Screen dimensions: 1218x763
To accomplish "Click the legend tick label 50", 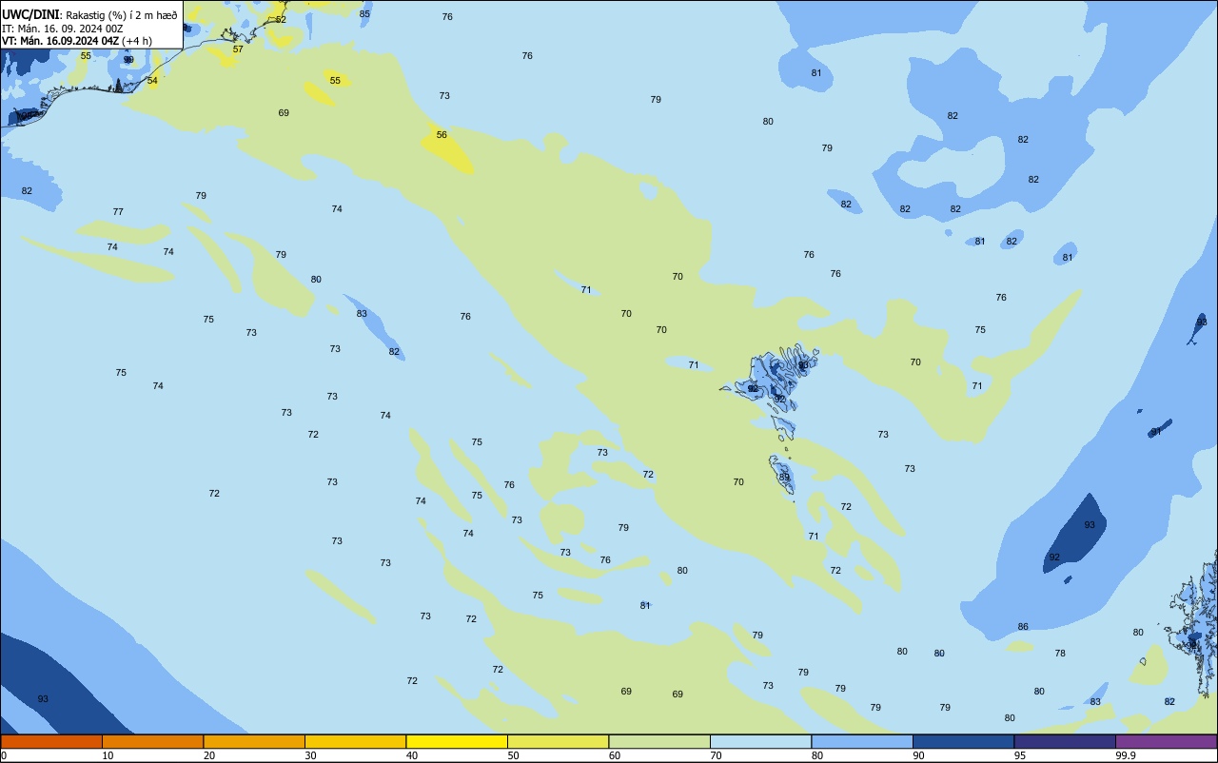I will [x=514, y=755].
